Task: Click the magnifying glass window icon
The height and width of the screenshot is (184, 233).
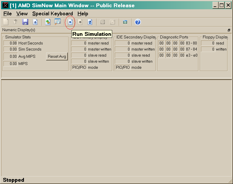Action: [58, 22]
